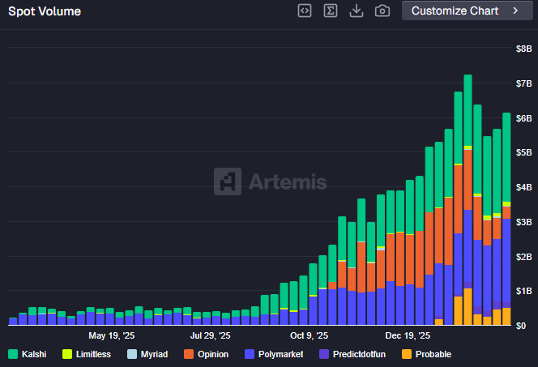Viewport: 538px width, 367px height.
Task: Click the chevron arrow on Customize Chart
Action: pos(515,11)
